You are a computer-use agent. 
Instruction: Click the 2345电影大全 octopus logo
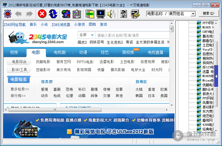pyautogui.click(x=38, y=38)
